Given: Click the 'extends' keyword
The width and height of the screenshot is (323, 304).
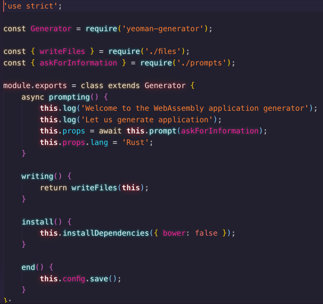Looking at the screenshot, I should [x=124, y=85].
